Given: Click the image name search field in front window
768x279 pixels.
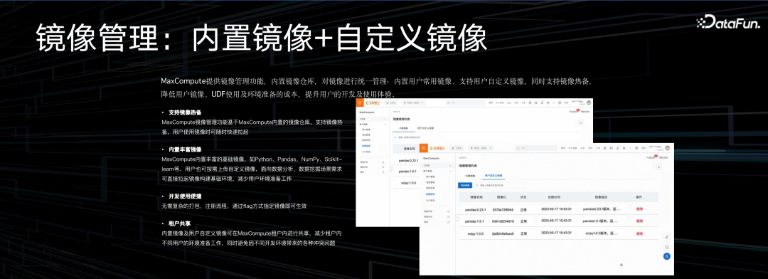Looking at the screenshot, I should click(500, 185).
